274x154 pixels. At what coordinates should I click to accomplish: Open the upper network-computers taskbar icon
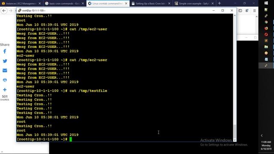[266, 16]
